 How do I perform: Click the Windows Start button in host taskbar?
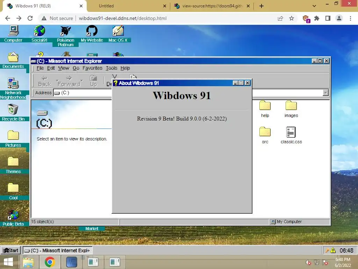pyautogui.click(x=8, y=262)
